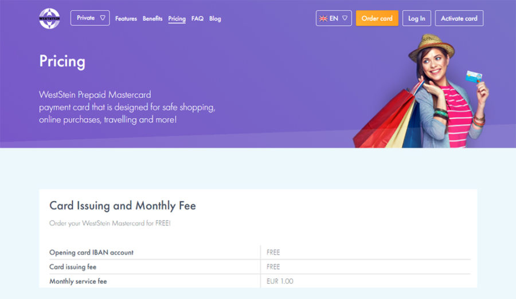
Task: Open the Private account type dropdown
Action: point(90,18)
